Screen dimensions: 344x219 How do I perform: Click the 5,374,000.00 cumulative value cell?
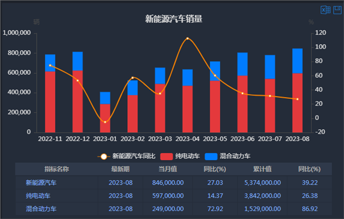[x=263, y=182]
